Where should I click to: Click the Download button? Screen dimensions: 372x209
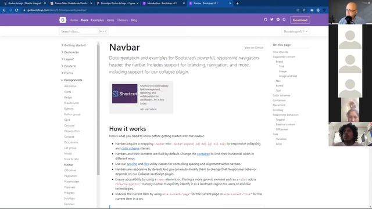(x=300, y=20)
